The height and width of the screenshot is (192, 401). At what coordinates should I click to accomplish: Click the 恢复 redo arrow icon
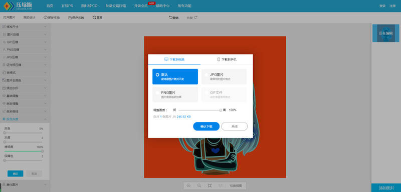tap(195, 17)
